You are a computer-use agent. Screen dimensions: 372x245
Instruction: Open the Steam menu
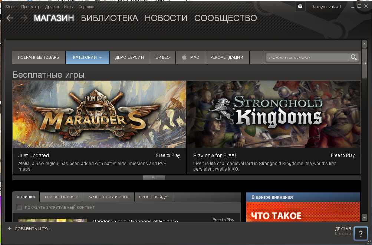11,7
